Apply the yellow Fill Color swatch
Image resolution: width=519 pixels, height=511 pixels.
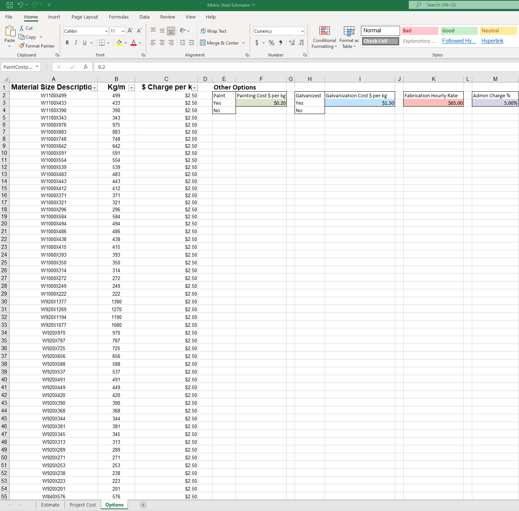coord(119,43)
